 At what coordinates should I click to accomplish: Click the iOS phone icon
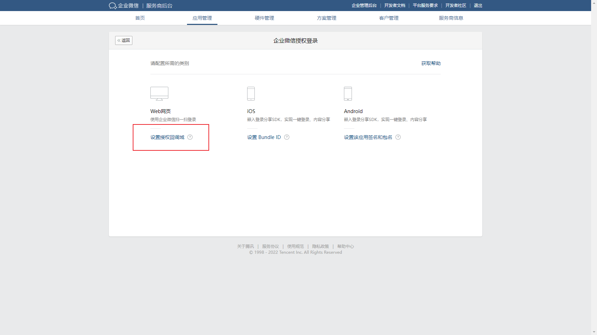point(251,94)
